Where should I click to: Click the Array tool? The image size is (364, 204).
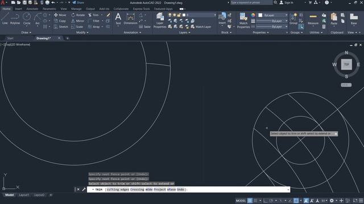click(94, 27)
